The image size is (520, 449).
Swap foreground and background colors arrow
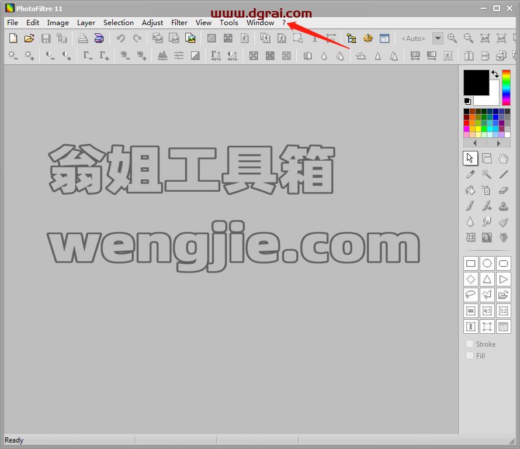(x=495, y=74)
